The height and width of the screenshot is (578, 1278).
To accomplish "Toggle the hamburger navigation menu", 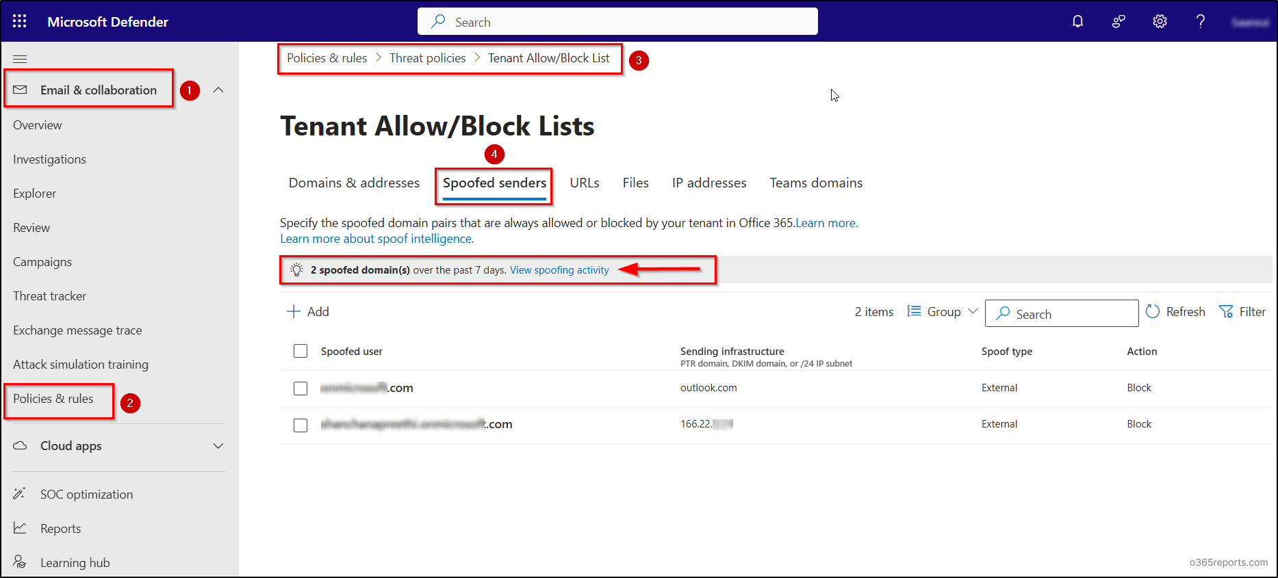I will [20, 60].
